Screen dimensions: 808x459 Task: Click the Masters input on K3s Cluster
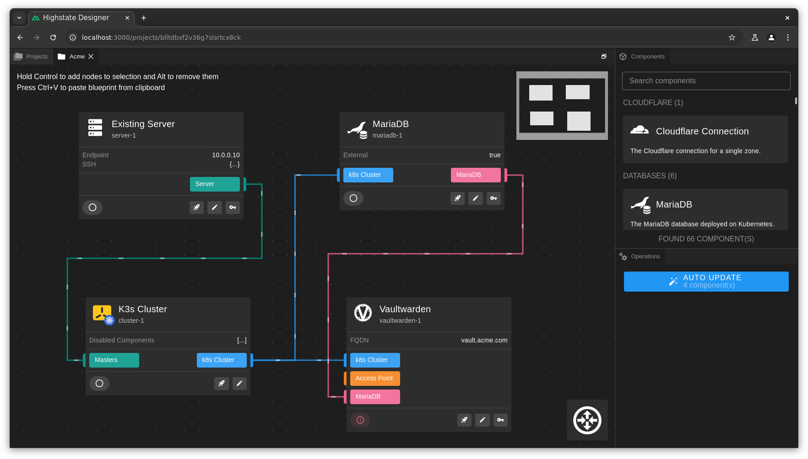[114, 360]
